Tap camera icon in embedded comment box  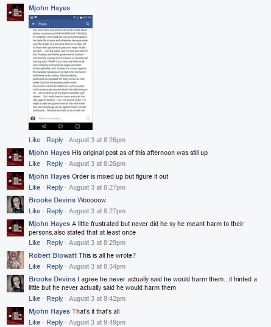pyautogui.click(x=33, y=119)
